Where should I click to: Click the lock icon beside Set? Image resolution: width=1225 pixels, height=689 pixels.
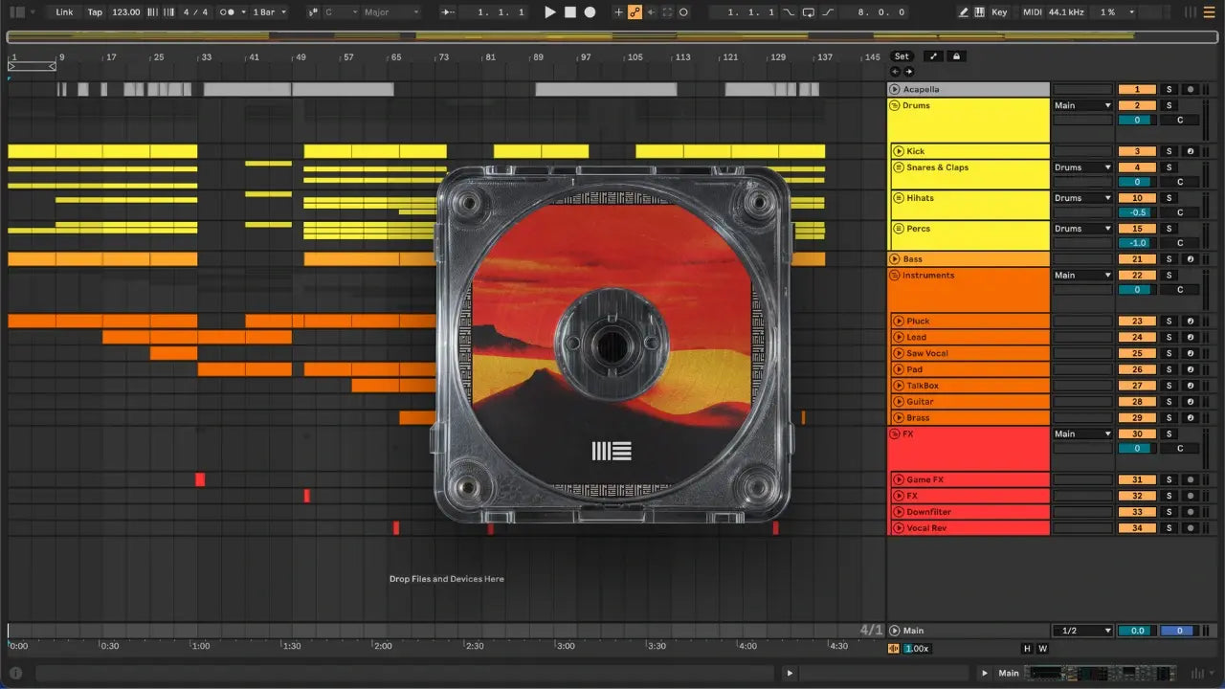point(955,56)
